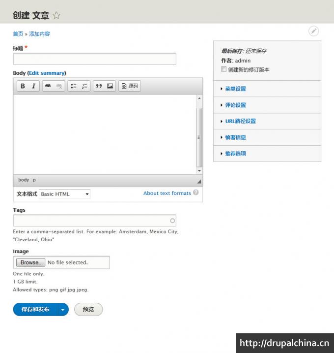Insert a numbered list

pos(84,86)
